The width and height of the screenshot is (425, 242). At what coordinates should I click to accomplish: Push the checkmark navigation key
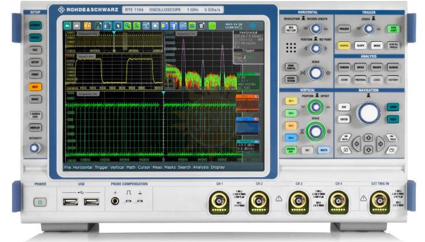[345, 150]
